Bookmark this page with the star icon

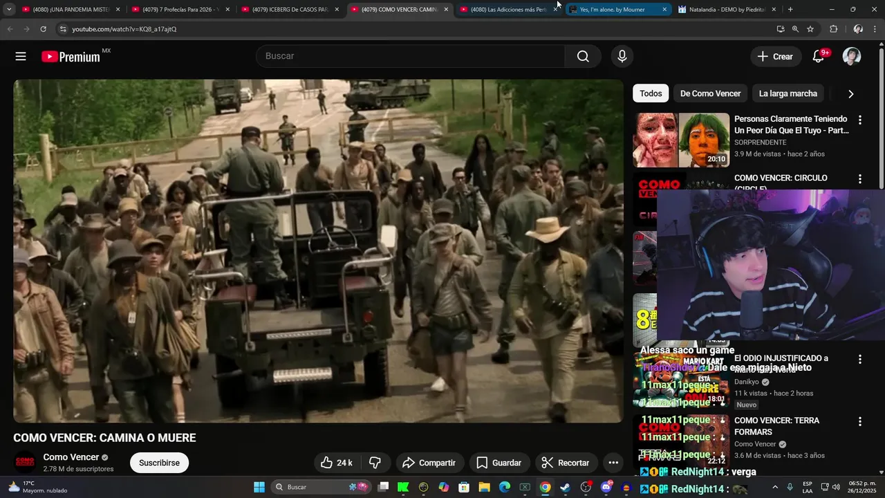pyautogui.click(x=810, y=29)
